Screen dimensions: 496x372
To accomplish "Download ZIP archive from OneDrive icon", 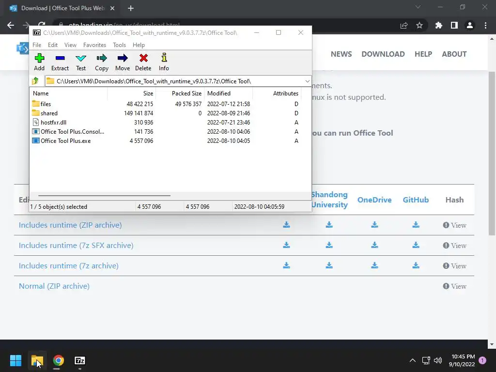I will (x=374, y=225).
